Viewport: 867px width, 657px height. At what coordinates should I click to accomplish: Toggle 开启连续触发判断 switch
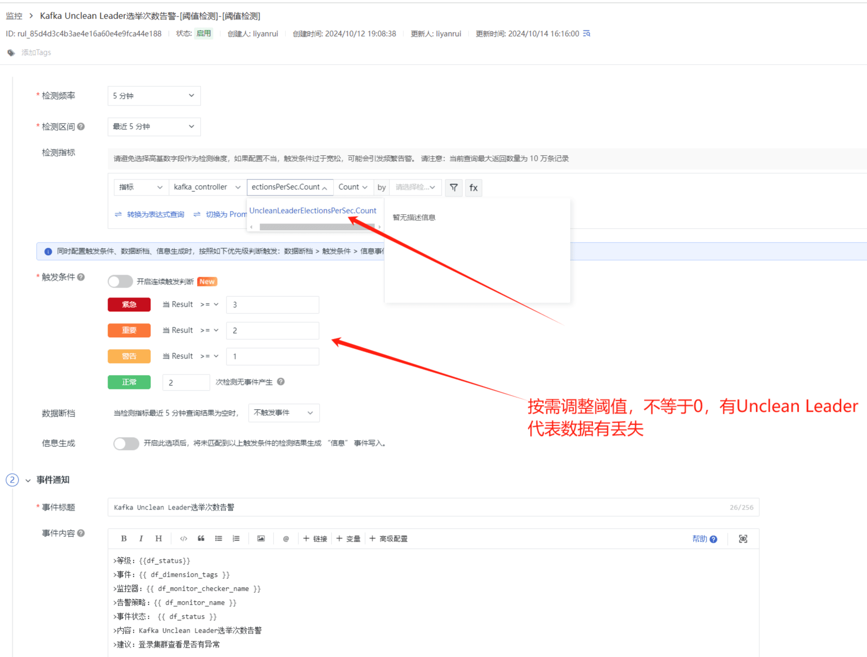120,281
